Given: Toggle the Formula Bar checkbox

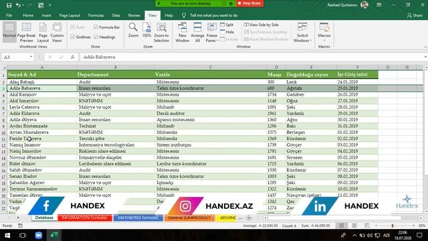Looking at the screenshot, I should [96, 27].
